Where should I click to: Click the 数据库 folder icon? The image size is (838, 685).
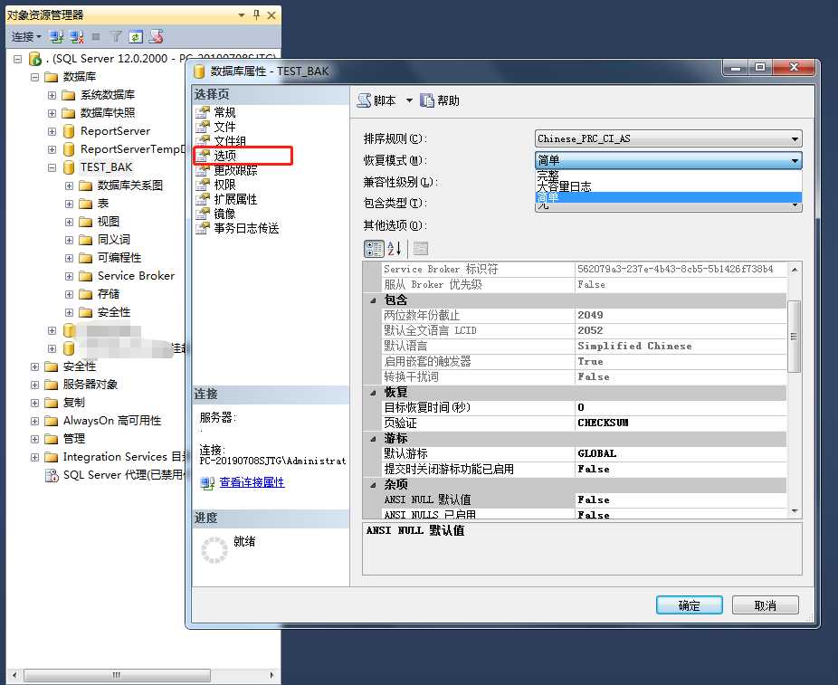pos(52,77)
